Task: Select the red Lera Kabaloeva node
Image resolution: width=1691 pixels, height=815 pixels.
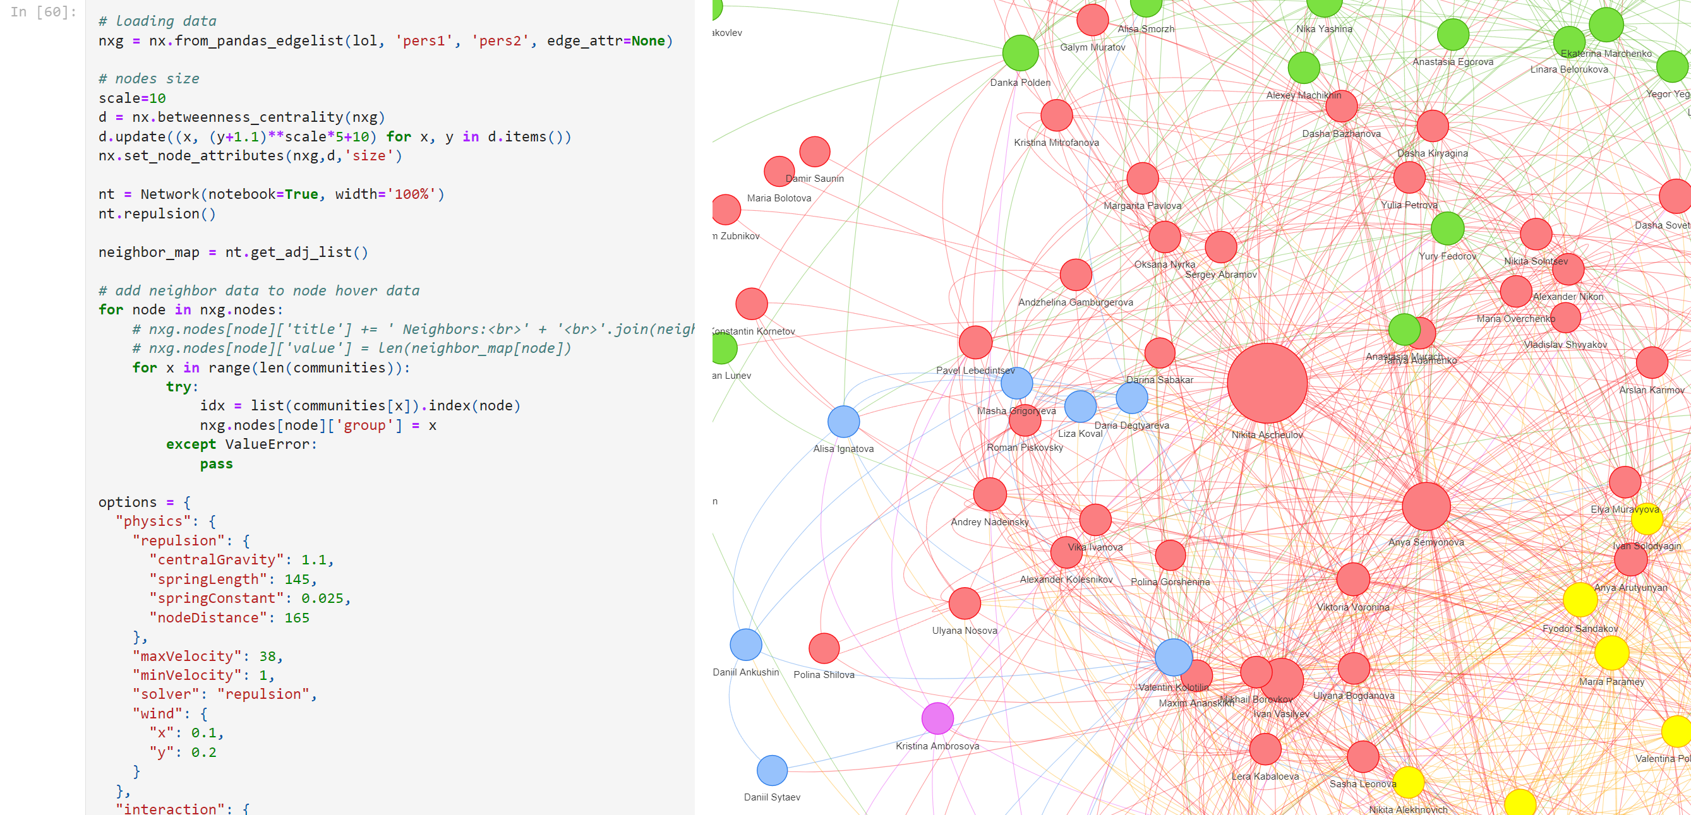Action: pyautogui.click(x=1265, y=749)
